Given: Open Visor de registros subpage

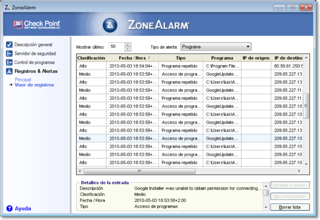Looking at the screenshot, I should click(x=34, y=85).
